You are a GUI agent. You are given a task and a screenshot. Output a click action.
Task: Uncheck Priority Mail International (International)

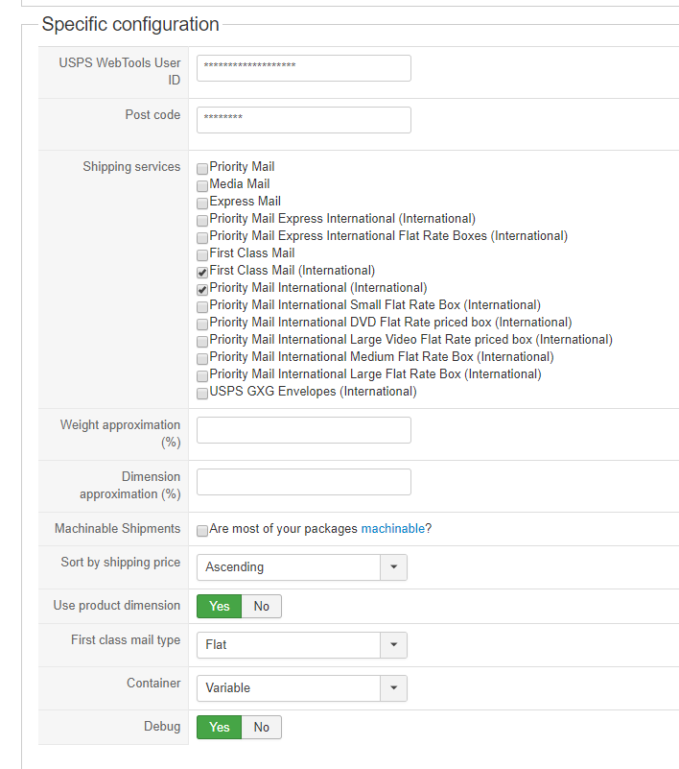pyautogui.click(x=202, y=289)
